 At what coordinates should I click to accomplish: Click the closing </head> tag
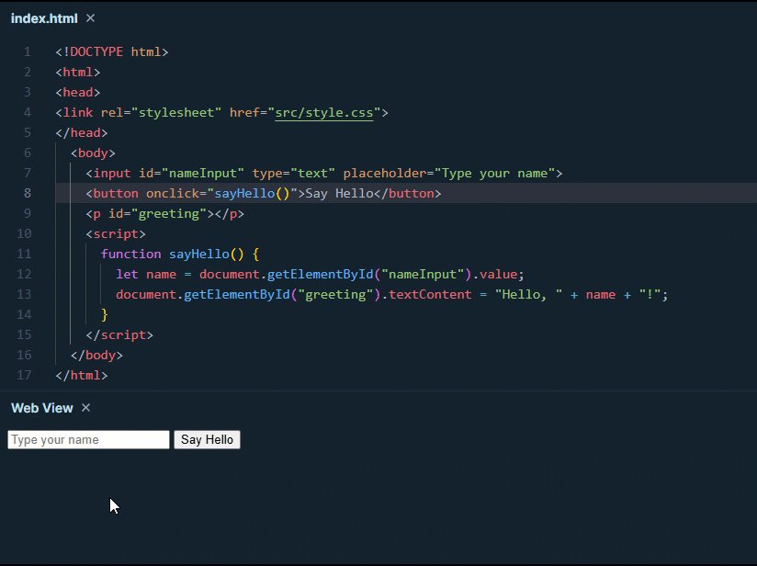pyautogui.click(x=82, y=133)
